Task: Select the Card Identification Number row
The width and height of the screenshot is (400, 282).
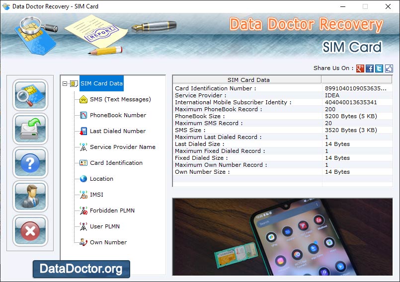Action: 282,88
